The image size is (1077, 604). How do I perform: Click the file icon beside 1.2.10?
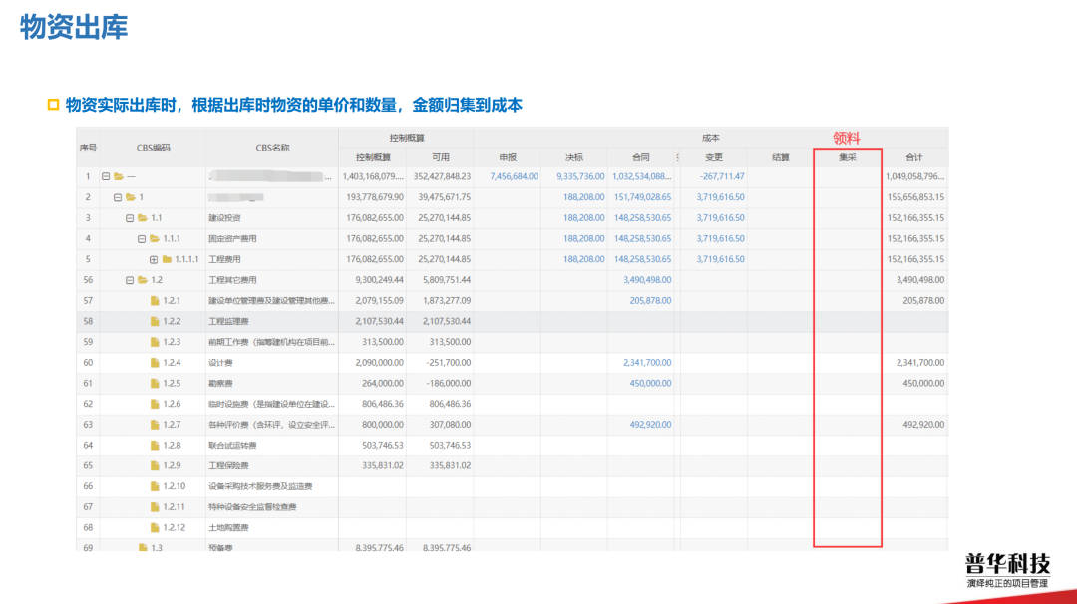tap(155, 486)
